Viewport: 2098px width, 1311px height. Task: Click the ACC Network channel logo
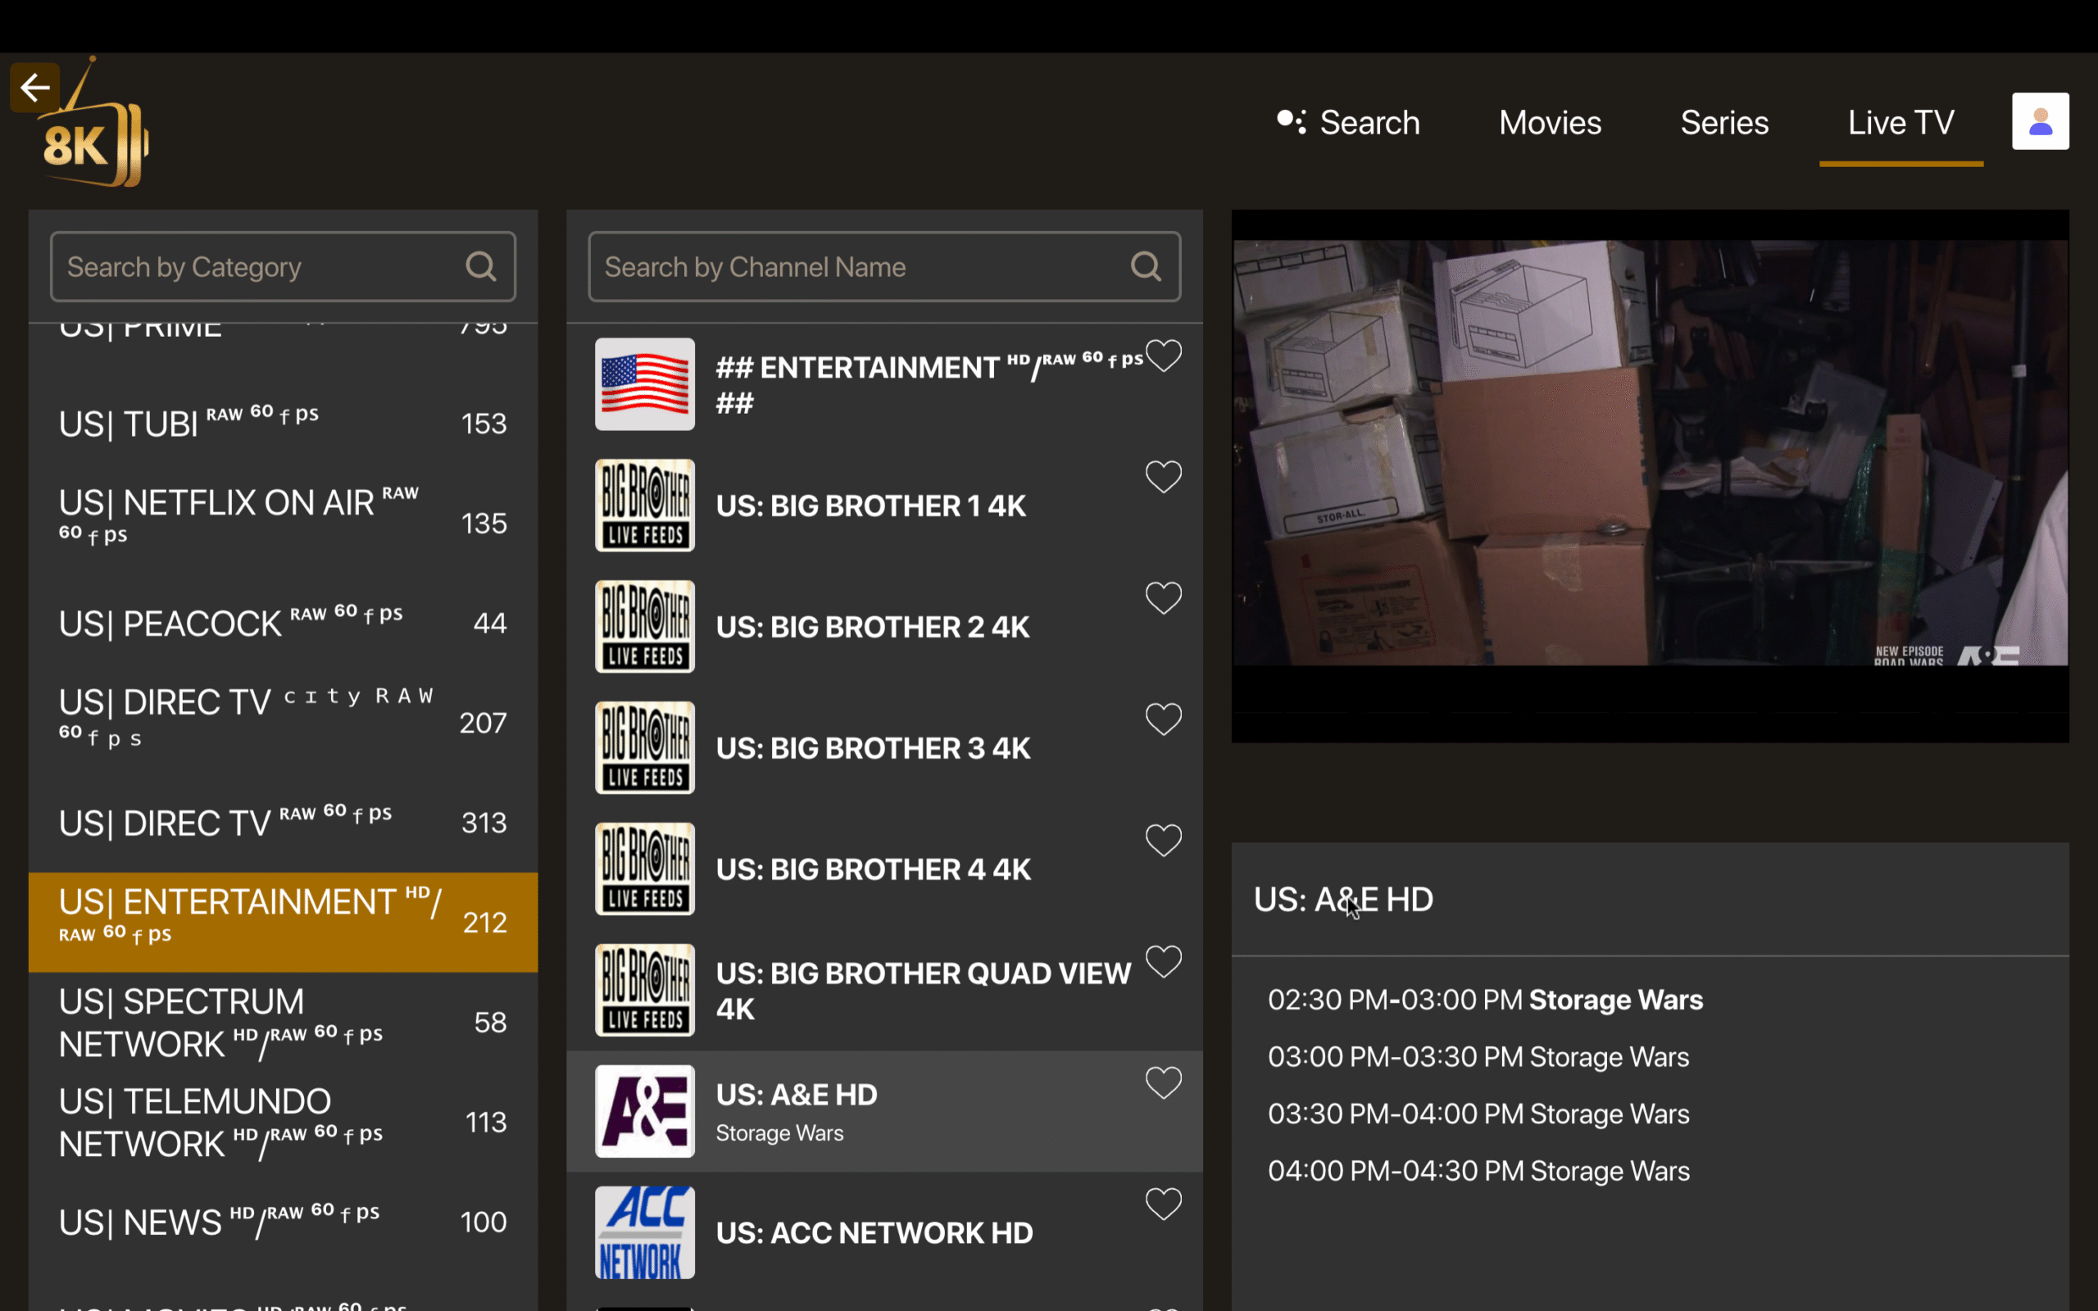click(645, 1233)
